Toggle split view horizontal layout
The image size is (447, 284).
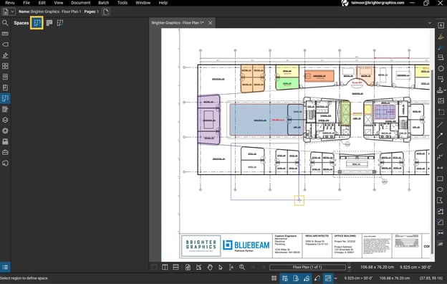[x=176, y=268]
